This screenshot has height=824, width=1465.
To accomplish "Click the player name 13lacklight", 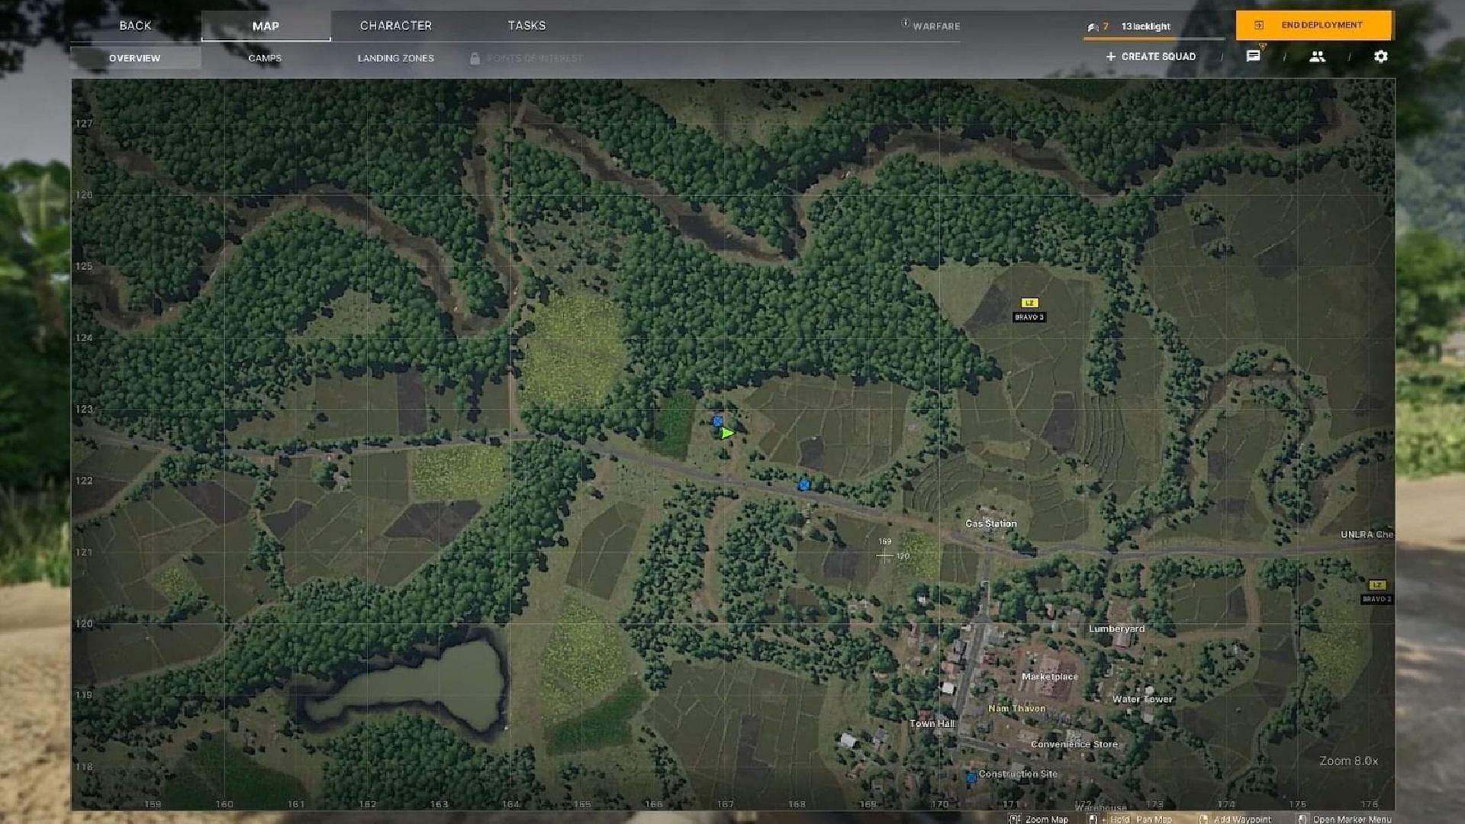I will tap(1145, 27).
